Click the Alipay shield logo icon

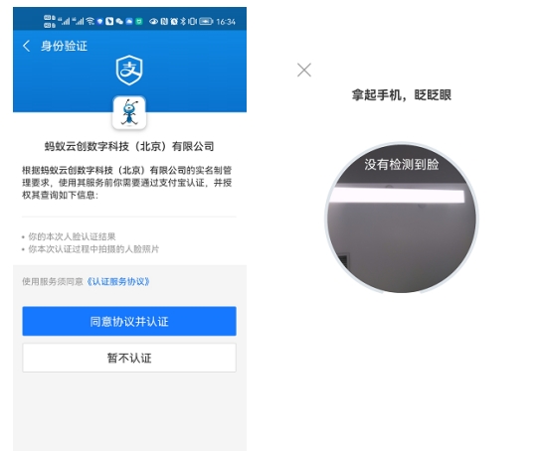[129, 70]
